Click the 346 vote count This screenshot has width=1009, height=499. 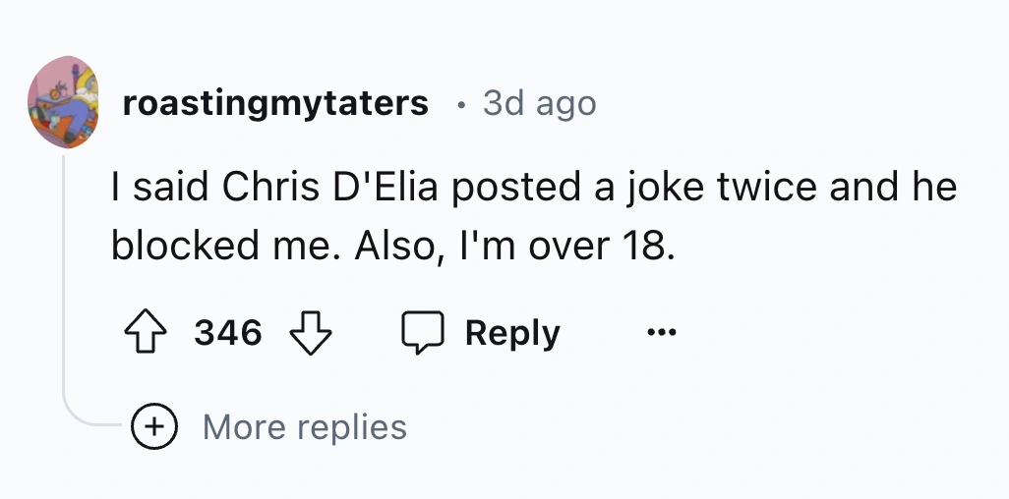pos(227,333)
